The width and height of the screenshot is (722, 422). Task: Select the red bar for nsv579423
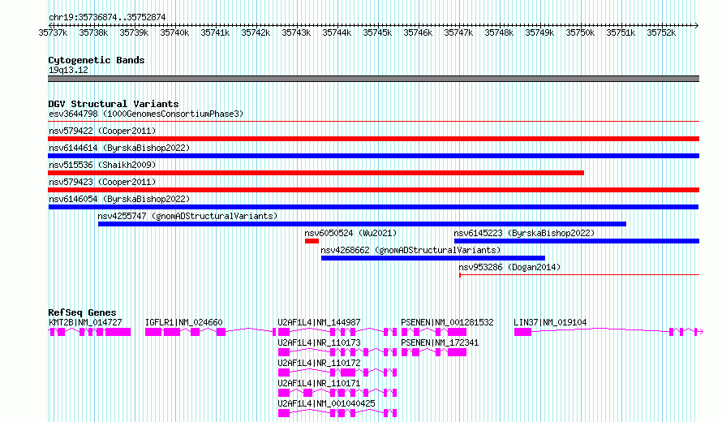(373, 190)
